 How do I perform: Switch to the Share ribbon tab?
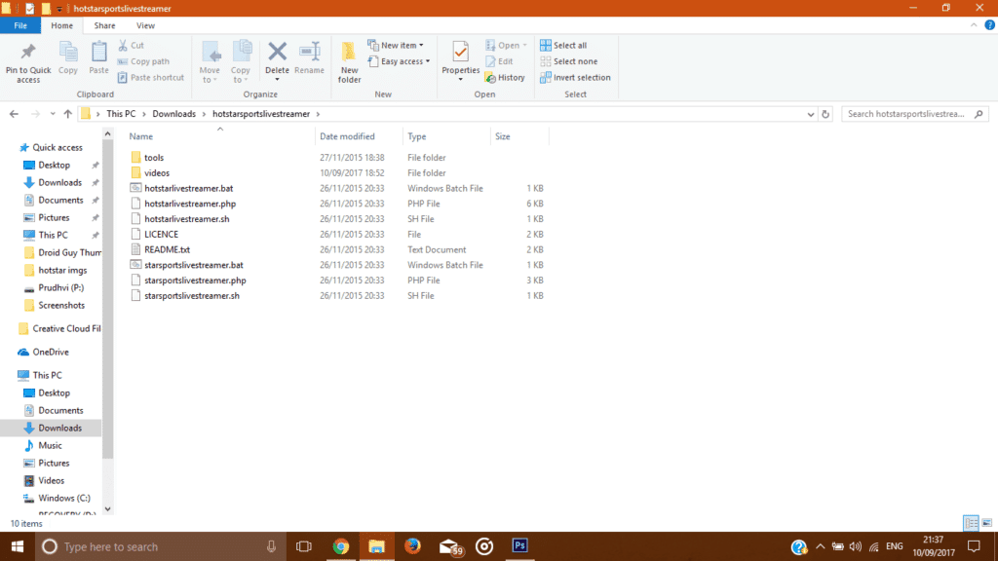104,25
